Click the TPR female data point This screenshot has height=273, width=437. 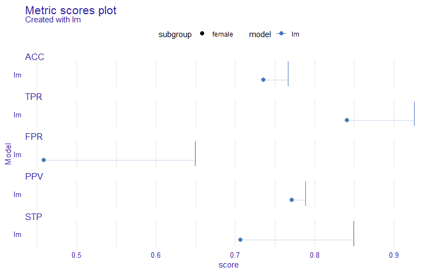click(x=347, y=120)
